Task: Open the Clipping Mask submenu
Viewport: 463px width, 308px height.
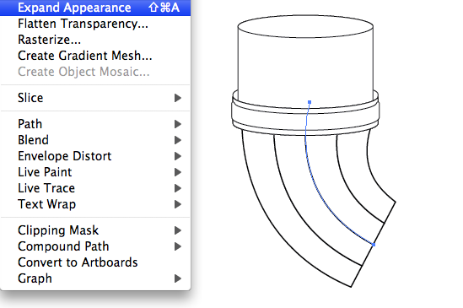Action: tap(95, 230)
